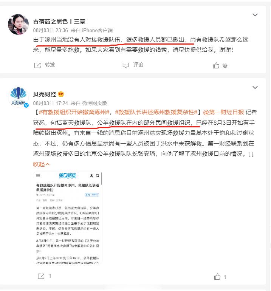271x291 pixels.
Task: Click the repost icon on first post
Action: click(37, 65)
